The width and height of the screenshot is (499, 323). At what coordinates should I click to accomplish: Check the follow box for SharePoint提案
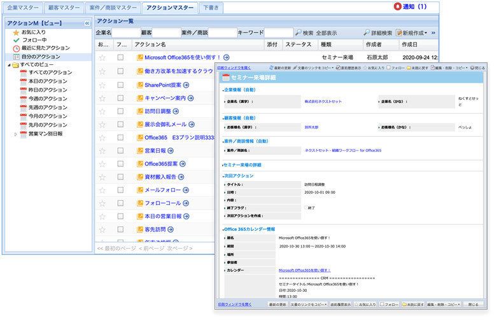[x=120, y=85]
